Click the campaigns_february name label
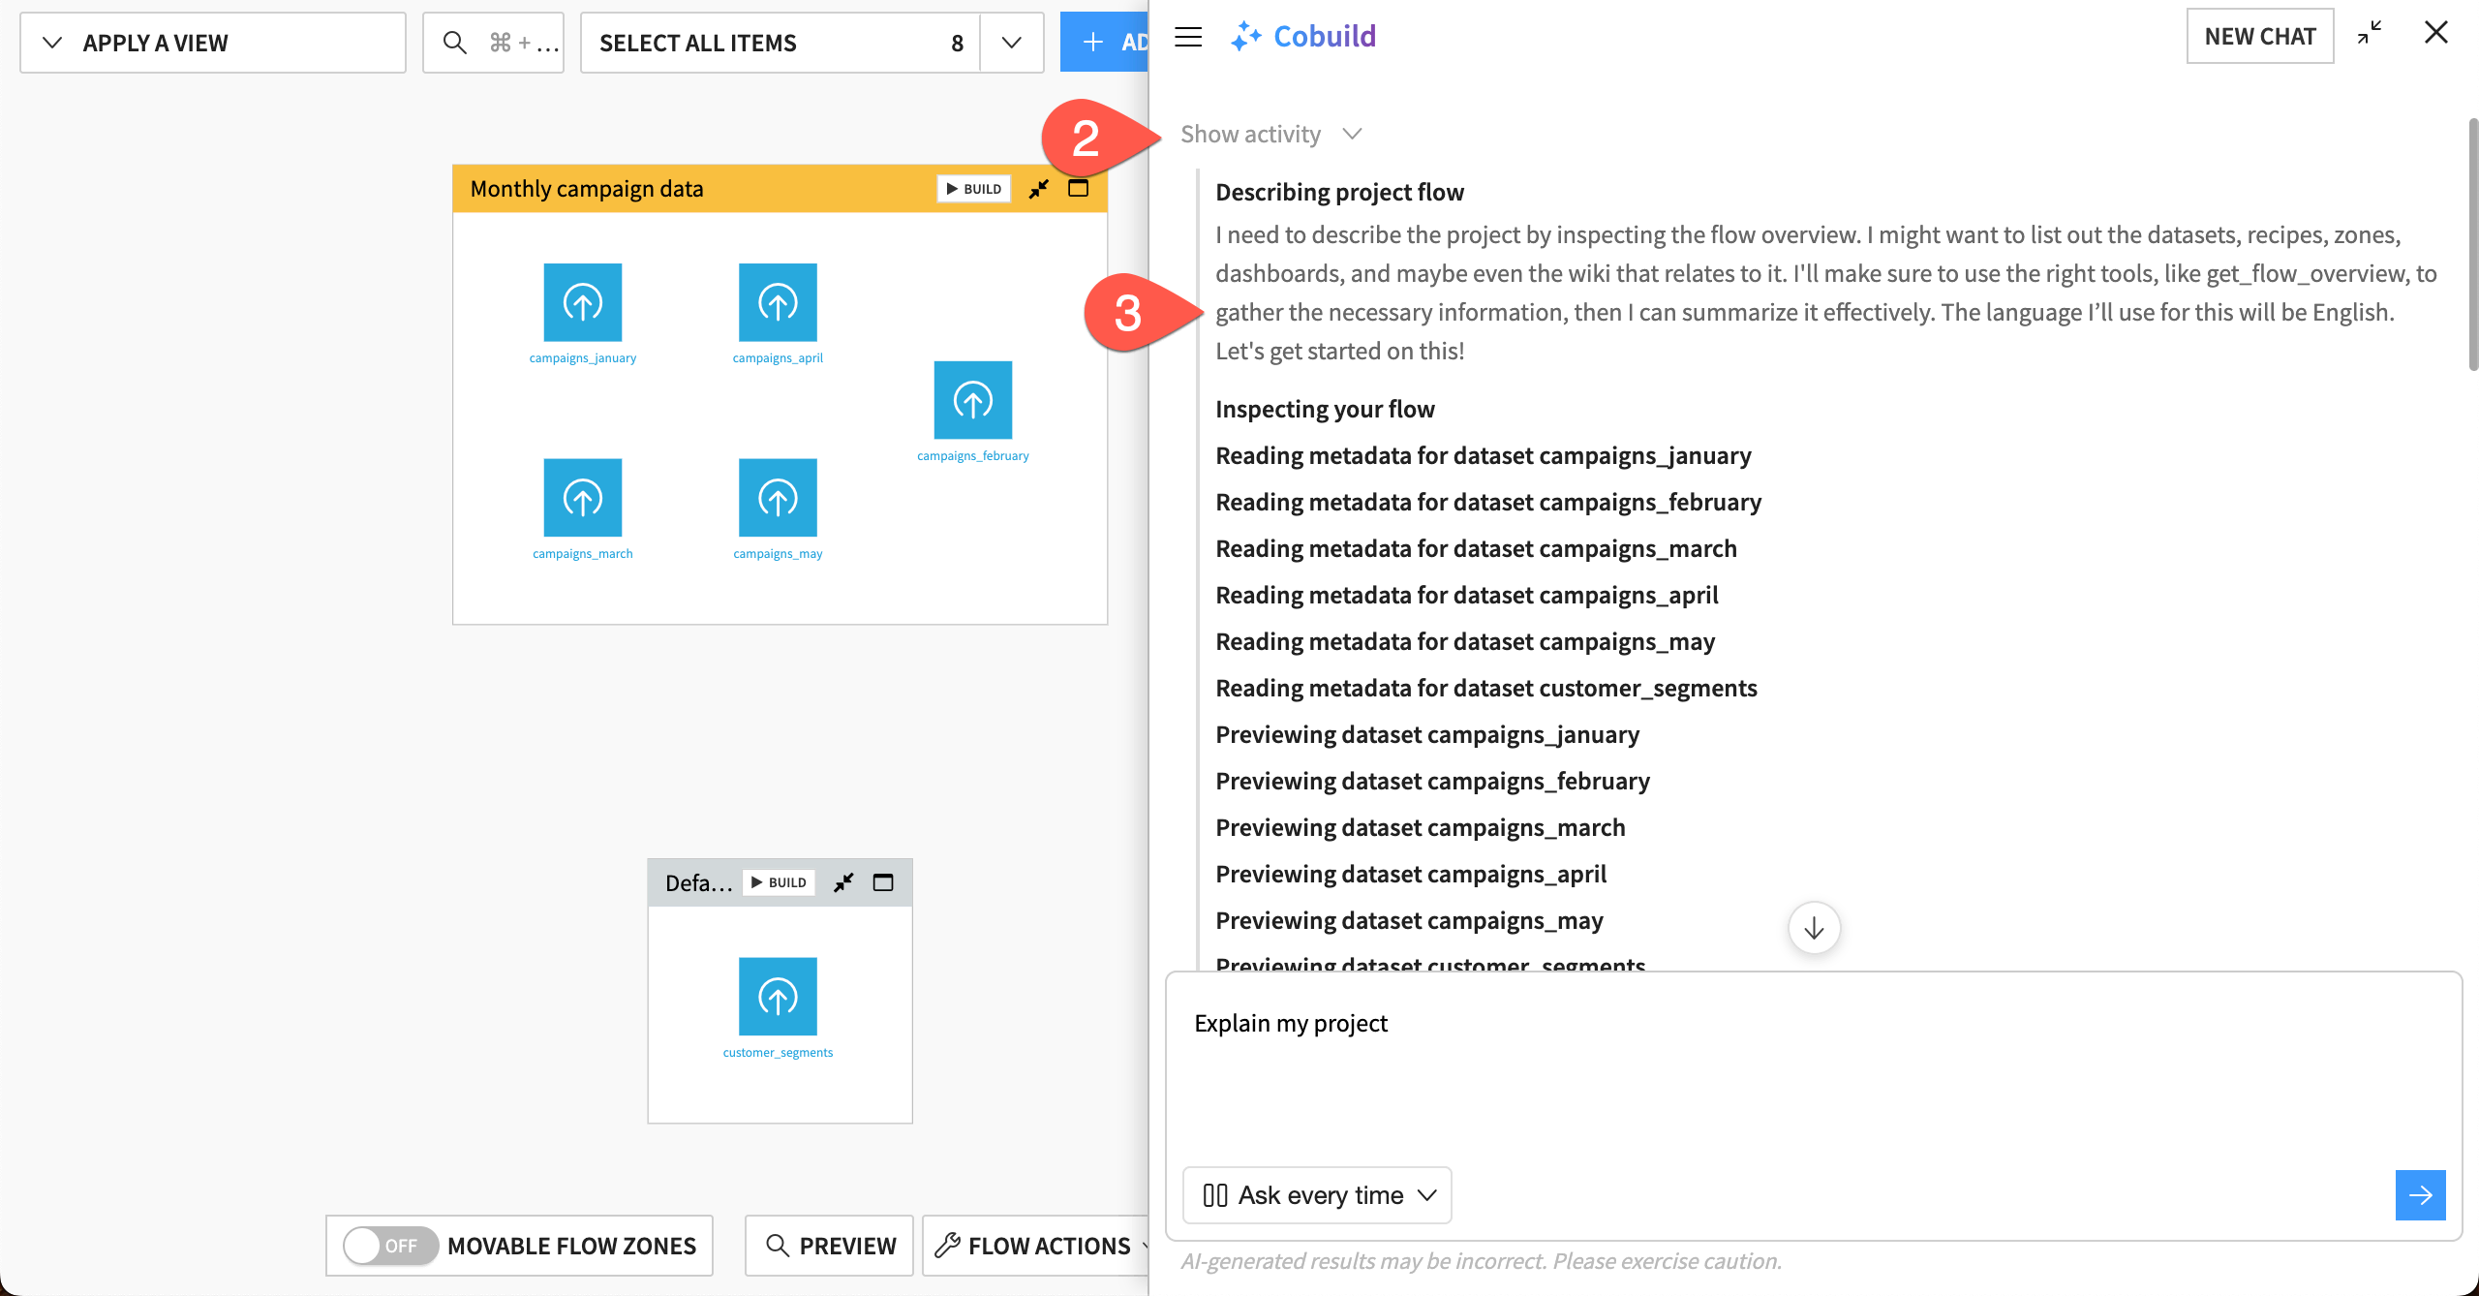Screen dimensions: 2479x1296 (972, 456)
